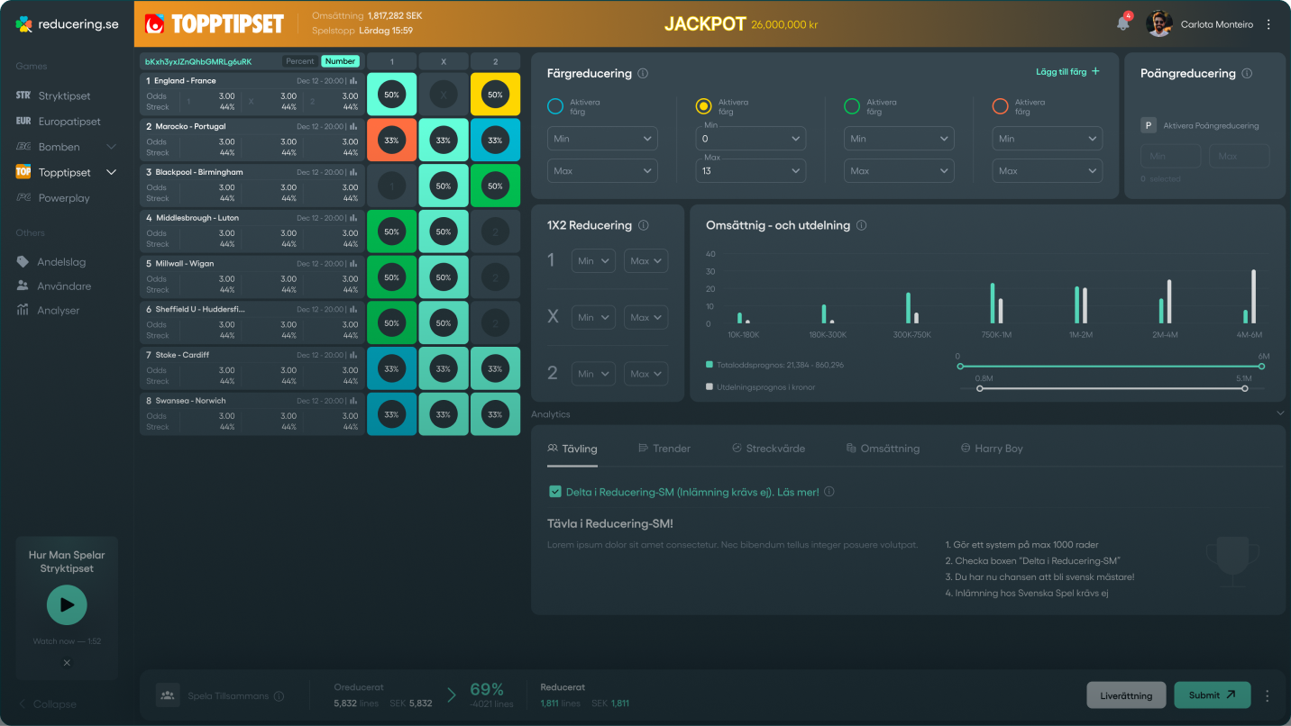Expand the Topptipset sidebar chevron
The image size is (1291, 726).
(x=112, y=172)
